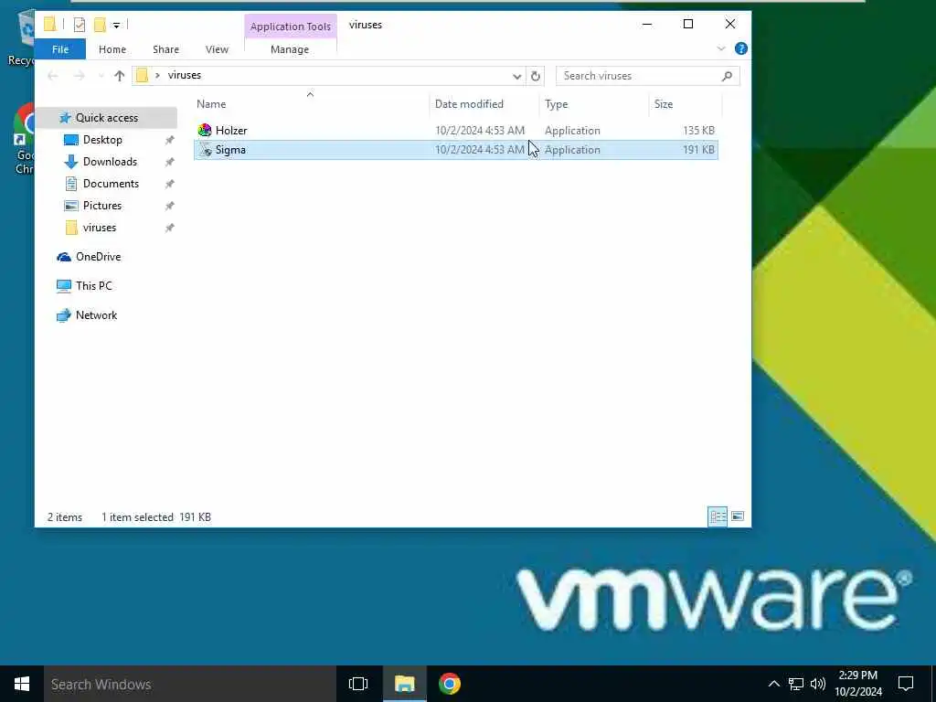Click the Application Tools contextual tab header
Screen dimensions: 936x702
point(290,27)
